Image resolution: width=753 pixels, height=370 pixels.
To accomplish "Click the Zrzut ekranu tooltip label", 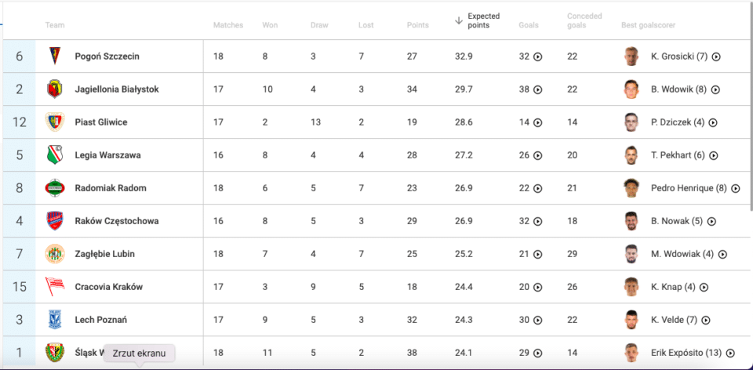I will (x=140, y=354).
